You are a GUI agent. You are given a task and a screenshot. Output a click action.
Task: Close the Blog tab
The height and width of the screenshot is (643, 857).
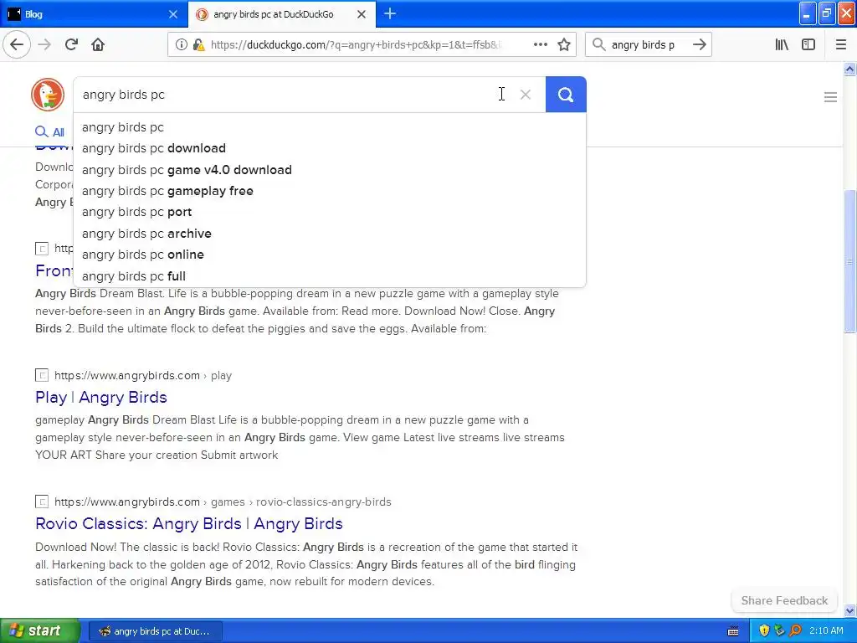click(x=172, y=14)
